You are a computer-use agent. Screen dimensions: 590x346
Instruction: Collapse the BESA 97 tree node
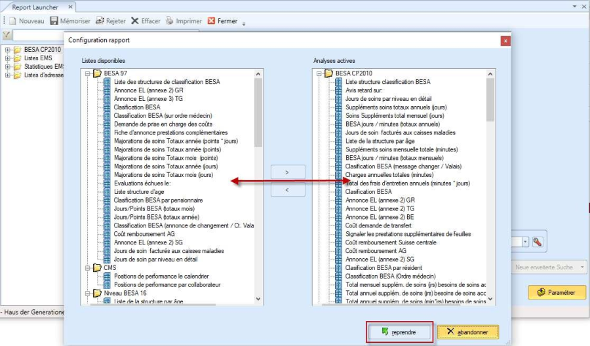pyautogui.click(x=88, y=73)
